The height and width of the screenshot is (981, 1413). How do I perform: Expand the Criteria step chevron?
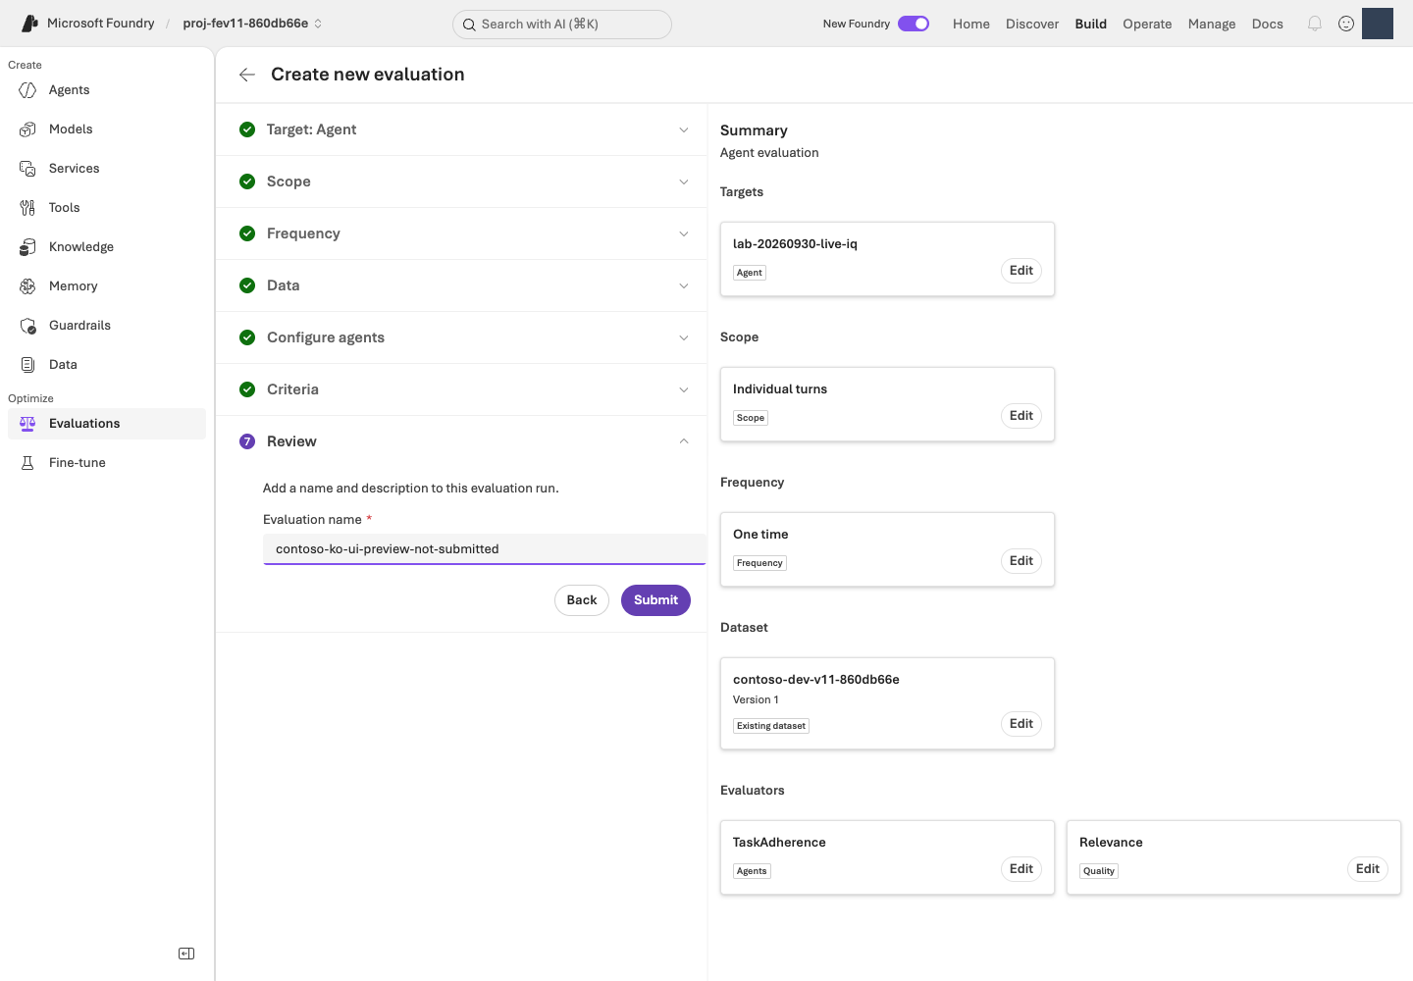tap(684, 389)
